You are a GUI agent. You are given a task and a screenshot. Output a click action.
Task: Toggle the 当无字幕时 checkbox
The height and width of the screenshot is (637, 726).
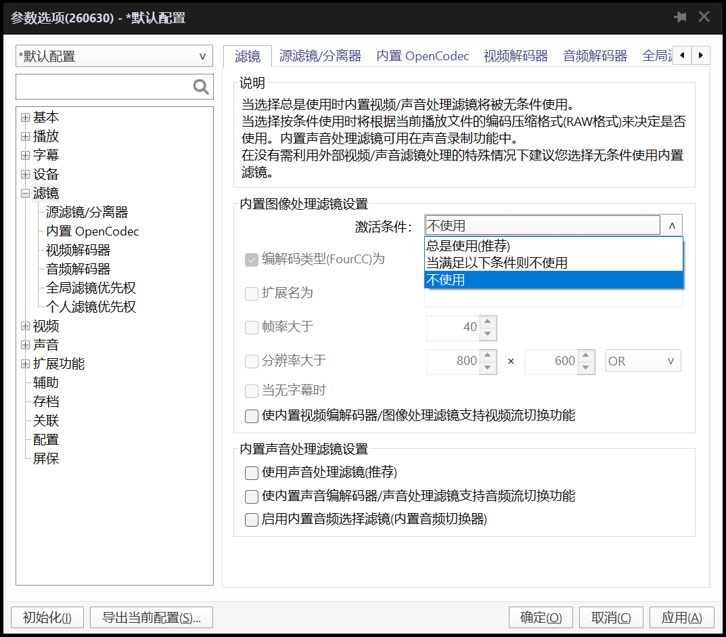click(x=252, y=391)
